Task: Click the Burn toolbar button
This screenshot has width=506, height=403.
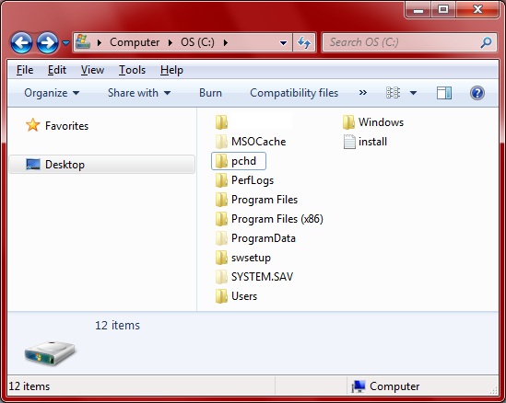Action: (x=210, y=93)
